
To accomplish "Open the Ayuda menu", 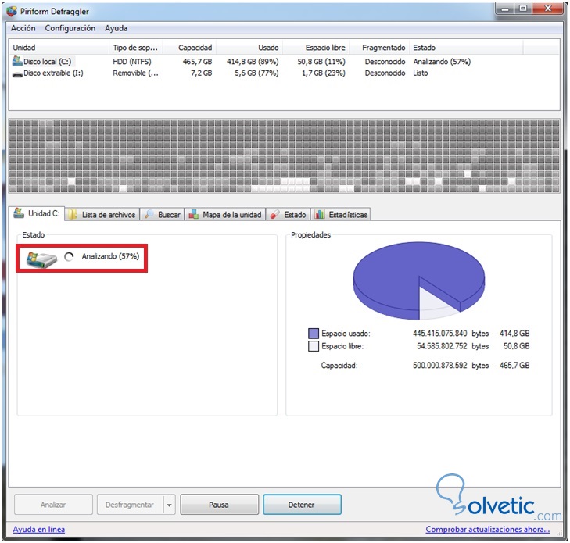I will coord(116,28).
